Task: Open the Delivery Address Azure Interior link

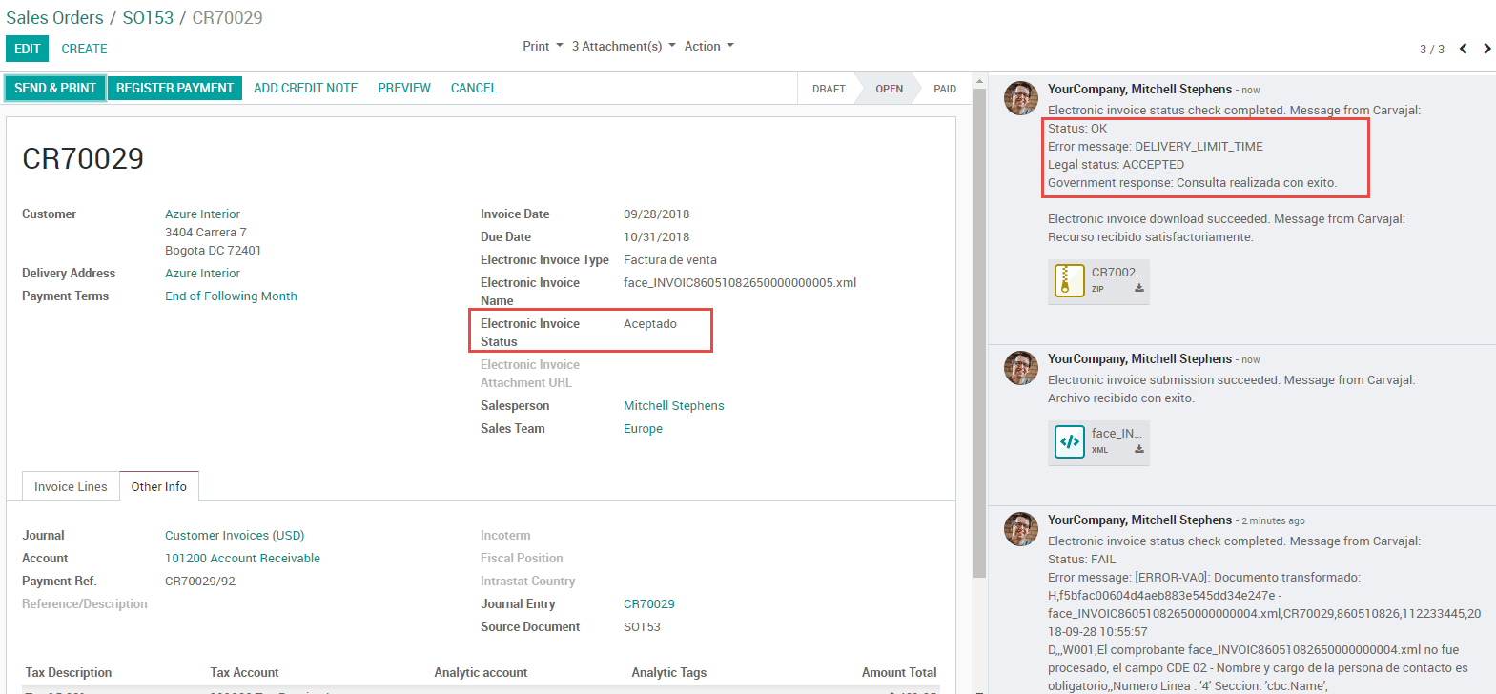Action: tap(202, 274)
